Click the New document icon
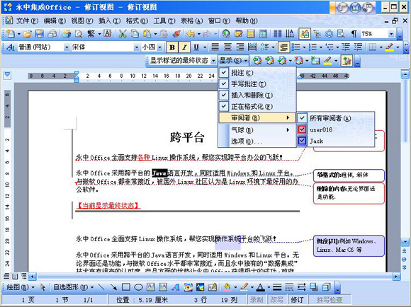 click(11, 33)
